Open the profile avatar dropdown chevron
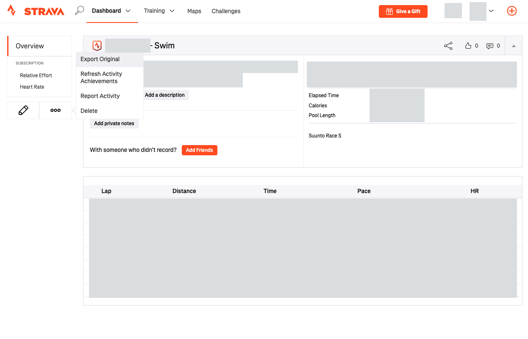The width and height of the screenshot is (528, 339). [491, 11]
